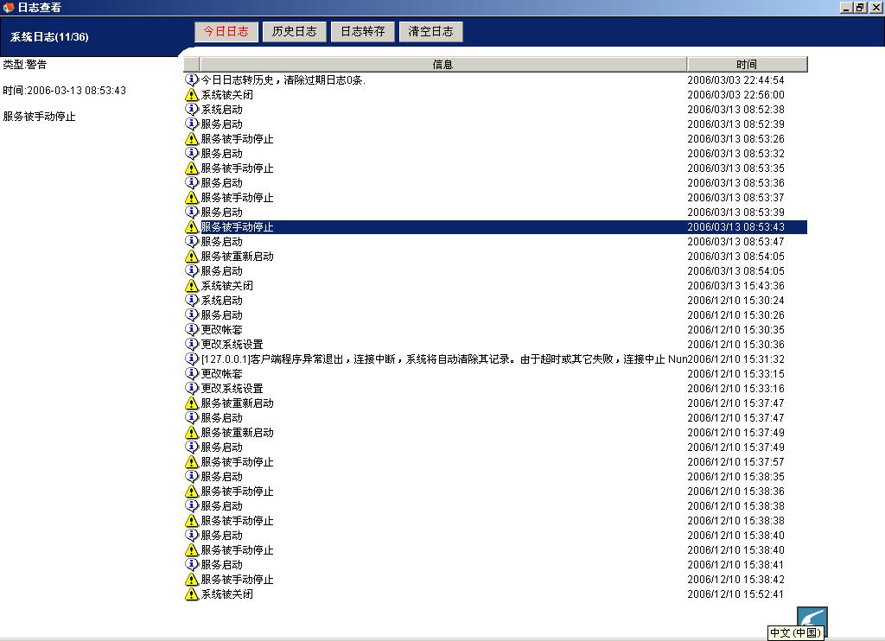Select 服务启动 text at 15:38:41

pos(222,564)
